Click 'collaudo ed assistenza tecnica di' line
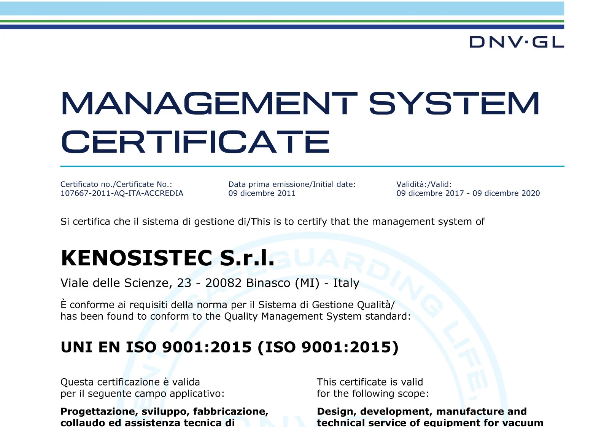The width and height of the screenshot is (604, 427). coord(148,423)
